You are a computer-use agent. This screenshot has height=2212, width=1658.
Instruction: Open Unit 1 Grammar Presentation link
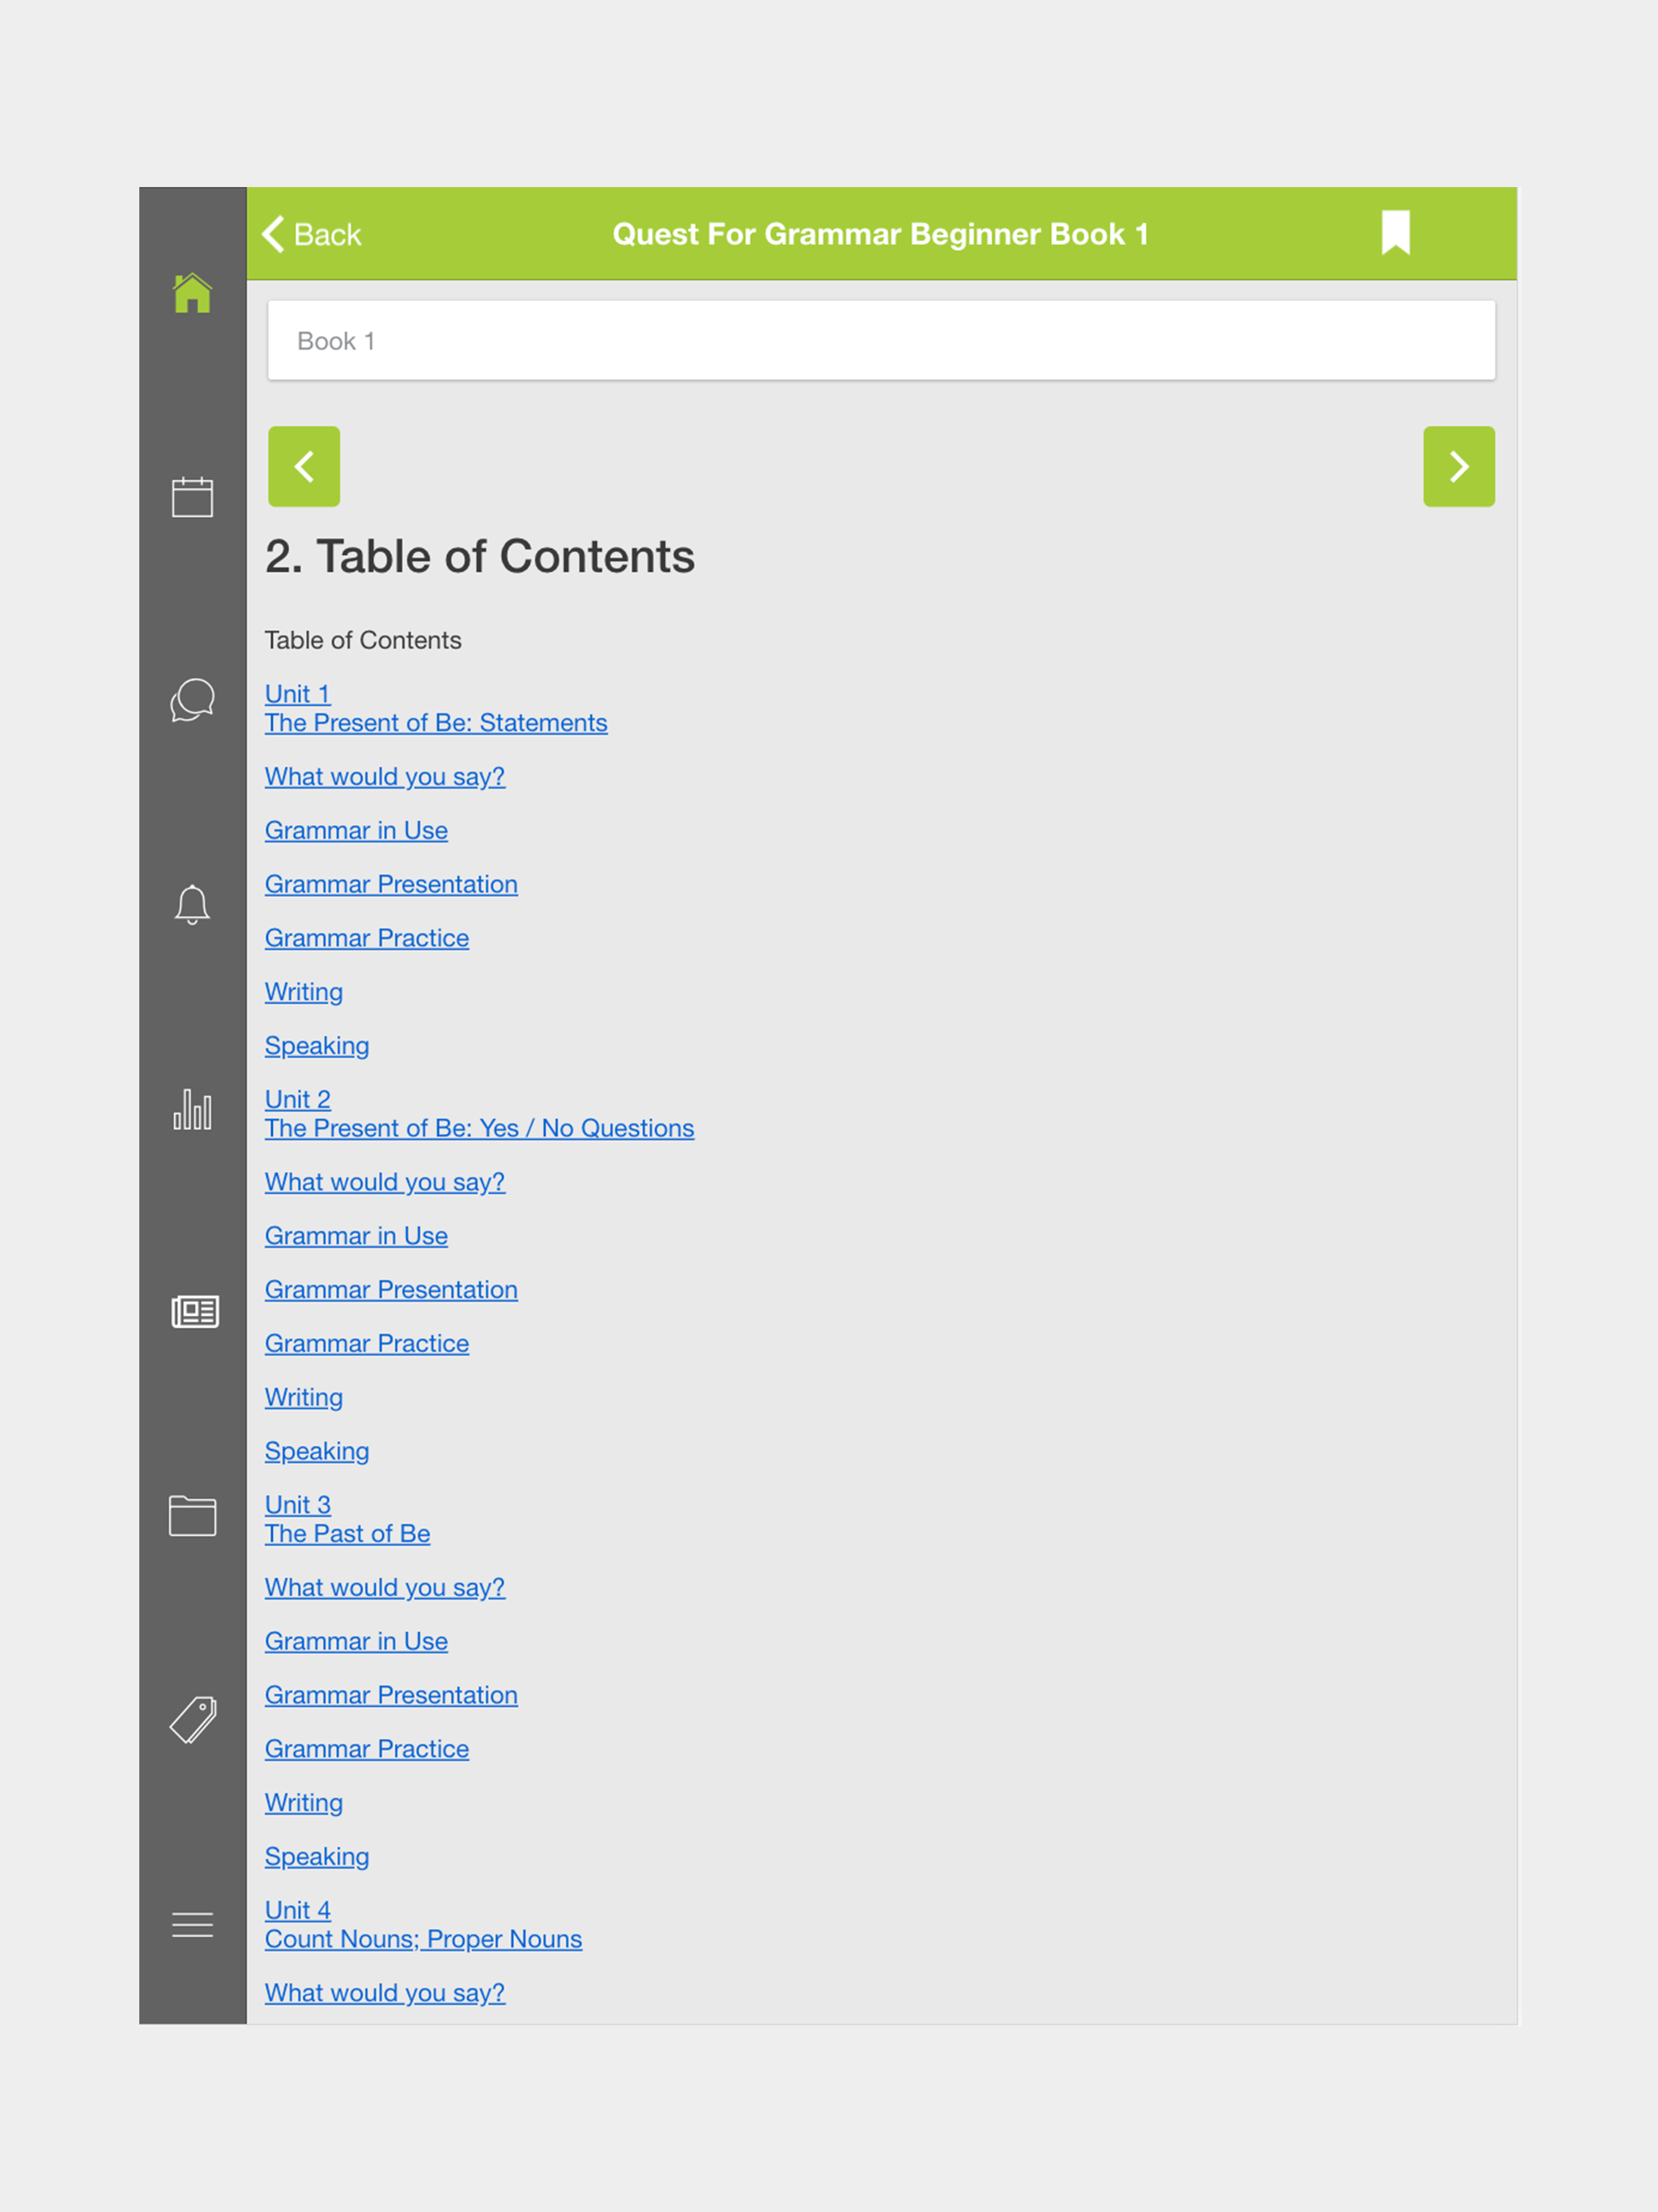(391, 885)
